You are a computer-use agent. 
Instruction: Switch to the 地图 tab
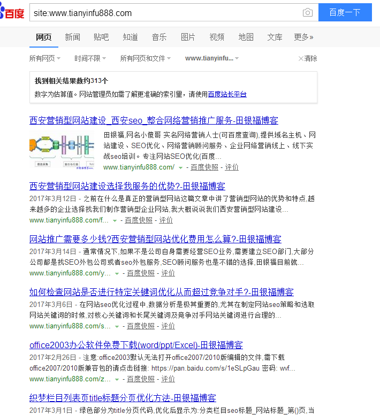pos(246,37)
